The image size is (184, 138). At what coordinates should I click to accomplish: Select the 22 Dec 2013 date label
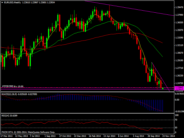80,136
